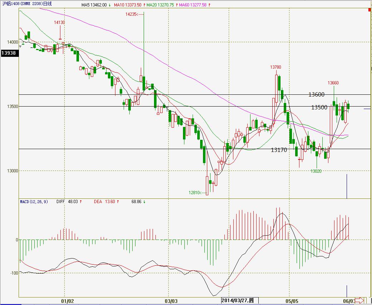The width and height of the screenshot is (372, 305).
Task: Click the 13660 peak price label
Action: pos(333,83)
